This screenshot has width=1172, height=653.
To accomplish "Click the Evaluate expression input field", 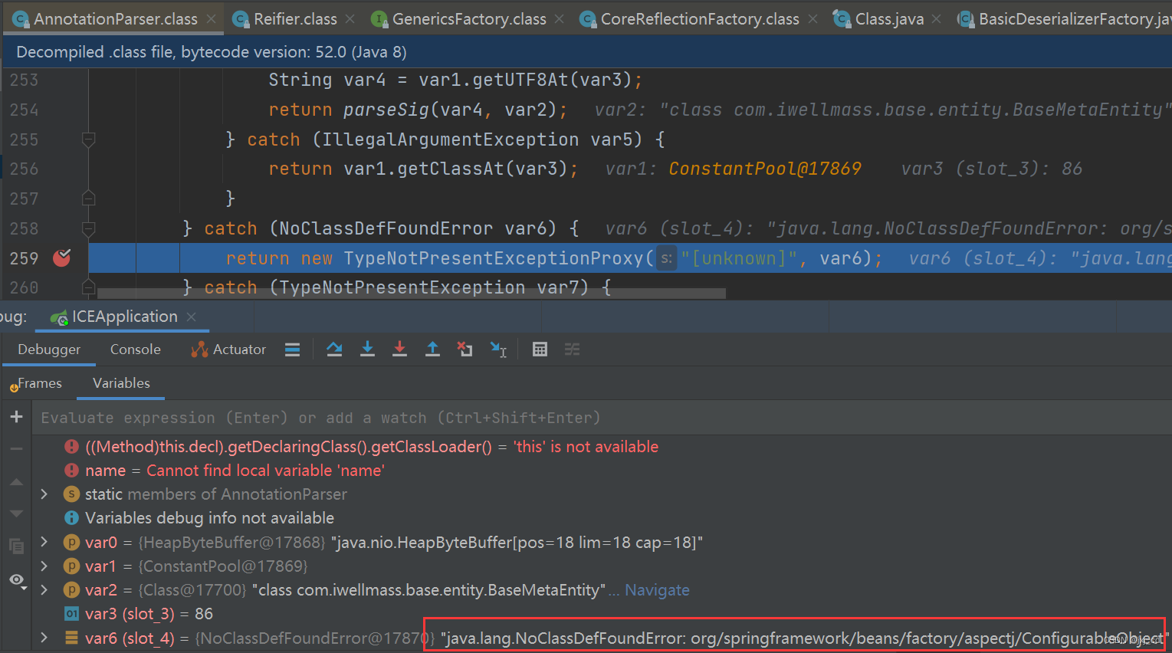I will (x=307, y=417).
